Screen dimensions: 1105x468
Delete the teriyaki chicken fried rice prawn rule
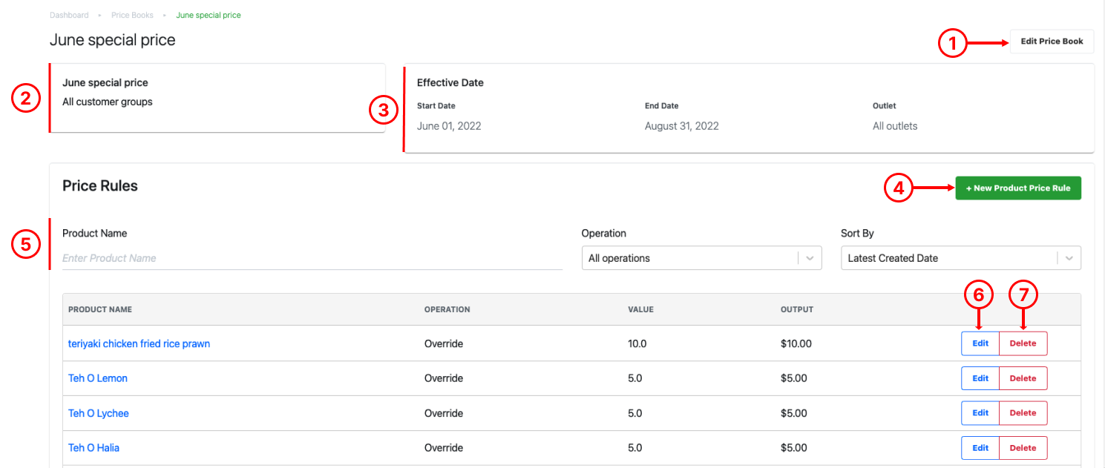point(1023,343)
